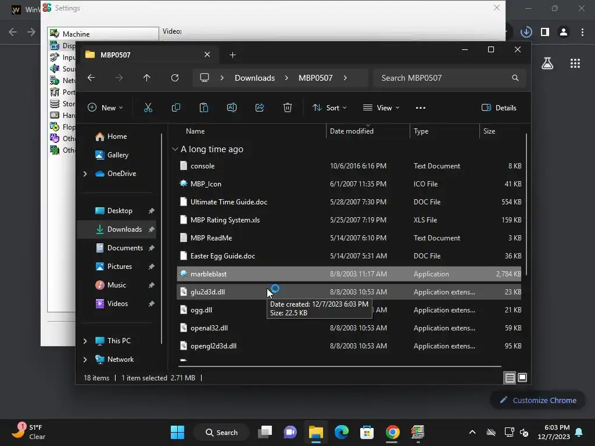The width and height of the screenshot is (595, 446).
Task: Select Home in the navigation pane
Action: coord(117,136)
